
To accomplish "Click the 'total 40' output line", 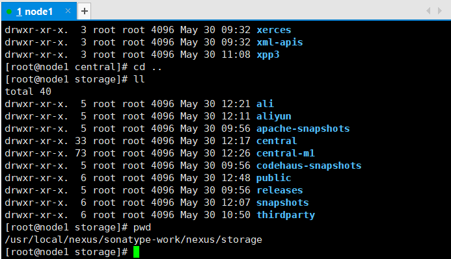I will click(28, 92).
